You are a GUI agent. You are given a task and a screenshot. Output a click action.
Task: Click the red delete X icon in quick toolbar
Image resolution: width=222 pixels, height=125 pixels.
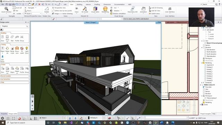(39, 5)
